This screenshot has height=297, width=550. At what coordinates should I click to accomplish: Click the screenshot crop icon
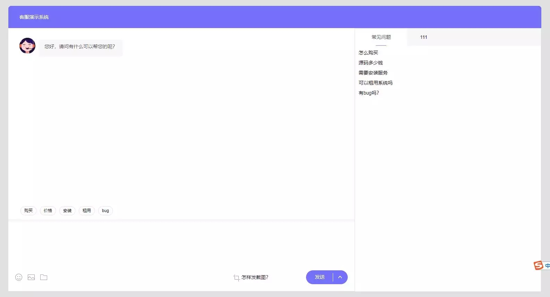click(x=236, y=278)
